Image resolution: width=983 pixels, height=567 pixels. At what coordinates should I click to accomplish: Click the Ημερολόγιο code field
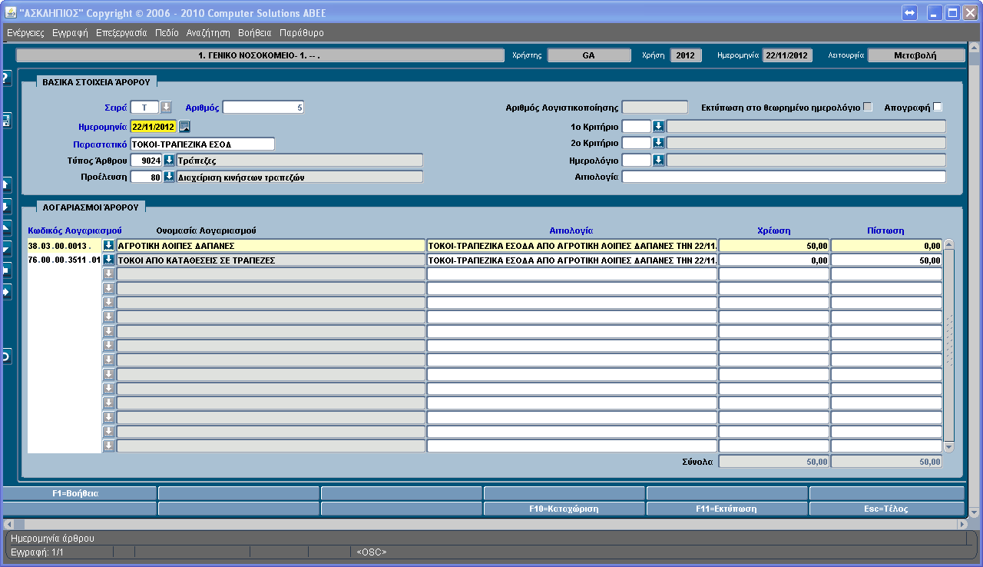click(x=637, y=160)
